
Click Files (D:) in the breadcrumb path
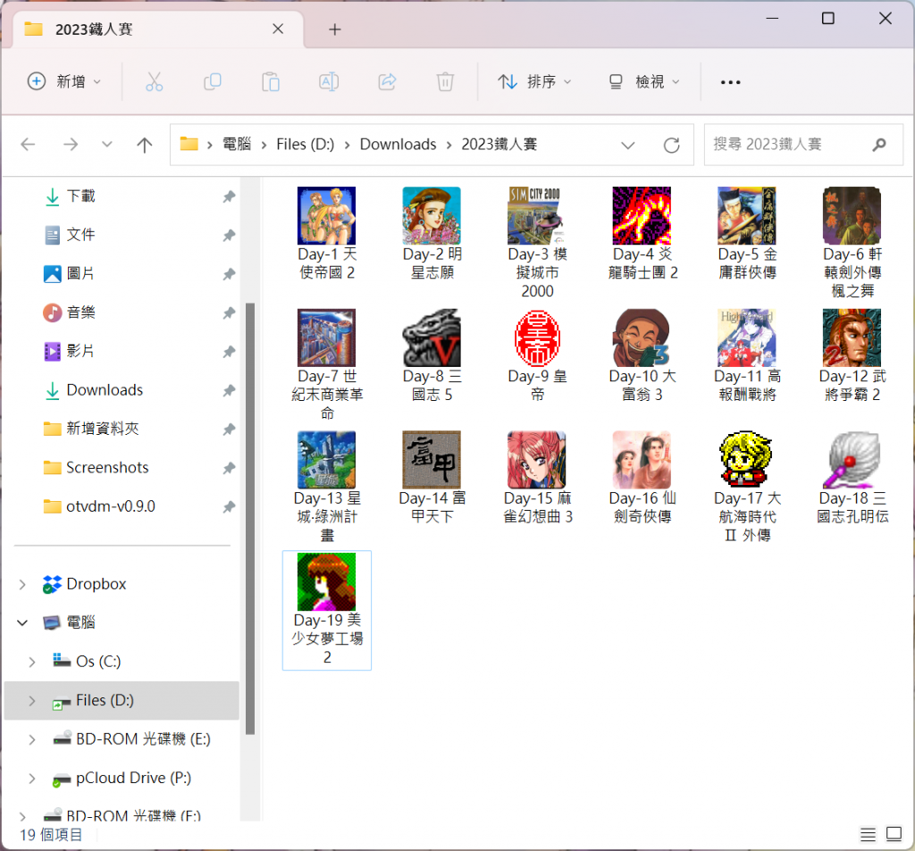306,144
